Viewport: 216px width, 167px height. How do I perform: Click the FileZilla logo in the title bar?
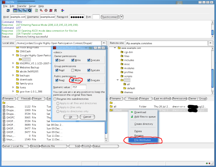3,2
